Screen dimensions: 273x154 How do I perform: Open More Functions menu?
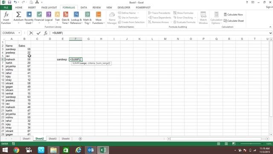99,18
